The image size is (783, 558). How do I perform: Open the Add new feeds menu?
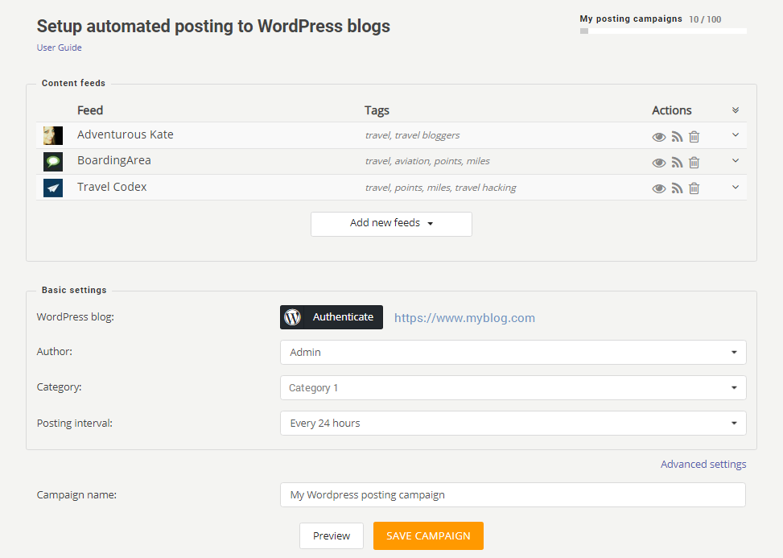(391, 224)
